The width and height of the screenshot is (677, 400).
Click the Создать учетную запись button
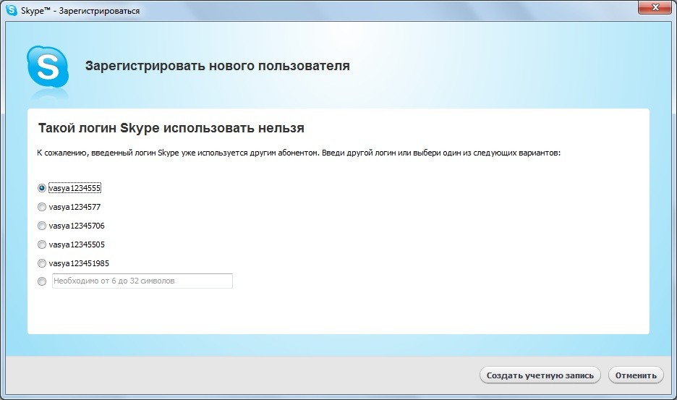540,375
